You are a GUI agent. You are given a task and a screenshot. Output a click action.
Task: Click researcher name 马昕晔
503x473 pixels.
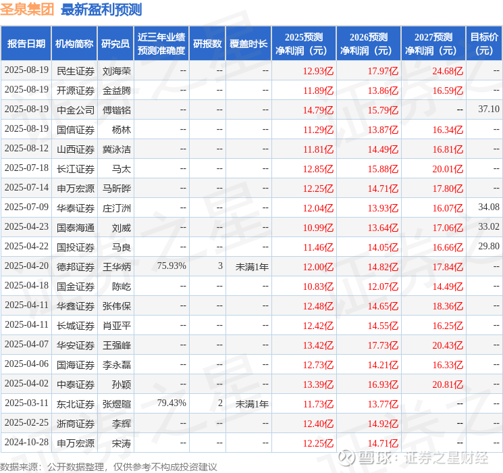pyautogui.click(x=117, y=189)
